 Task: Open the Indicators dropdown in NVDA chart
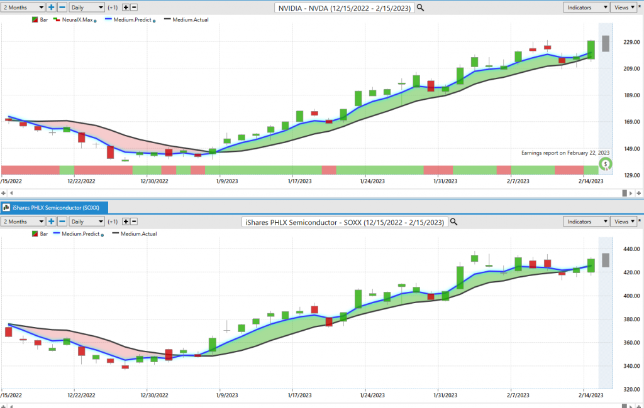pos(586,8)
